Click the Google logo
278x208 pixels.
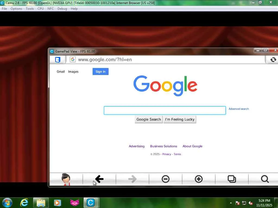(165, 86)
